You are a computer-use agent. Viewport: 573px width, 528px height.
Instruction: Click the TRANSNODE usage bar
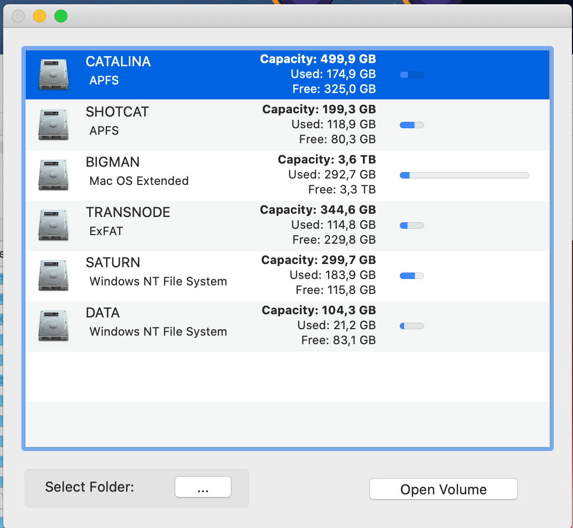click(412, 226)
